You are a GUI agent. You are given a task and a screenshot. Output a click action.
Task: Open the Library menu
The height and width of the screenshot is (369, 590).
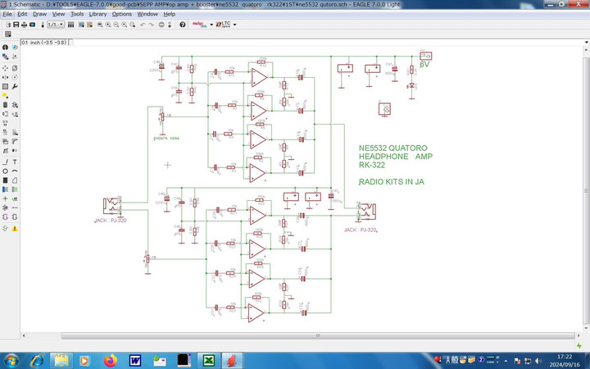tap(98, 14)
